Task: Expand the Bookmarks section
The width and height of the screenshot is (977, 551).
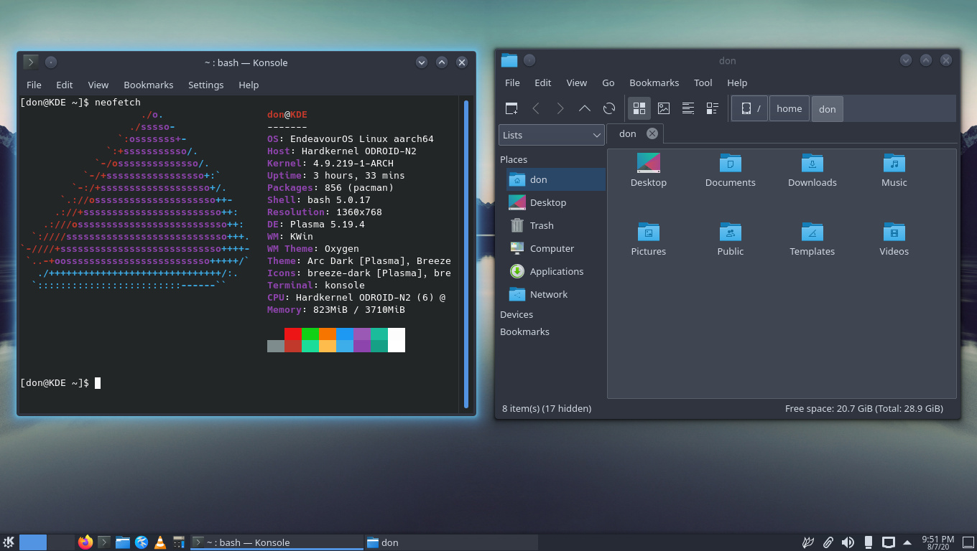Action: (x=523, y=331)
